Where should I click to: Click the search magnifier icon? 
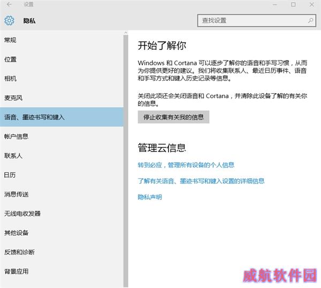point(311,20)
